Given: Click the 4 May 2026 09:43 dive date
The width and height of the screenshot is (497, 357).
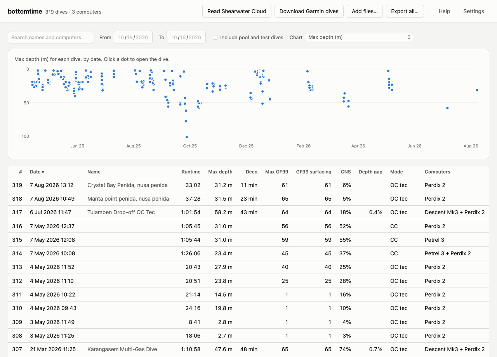Looking at the screenshot, I should 53,308.
